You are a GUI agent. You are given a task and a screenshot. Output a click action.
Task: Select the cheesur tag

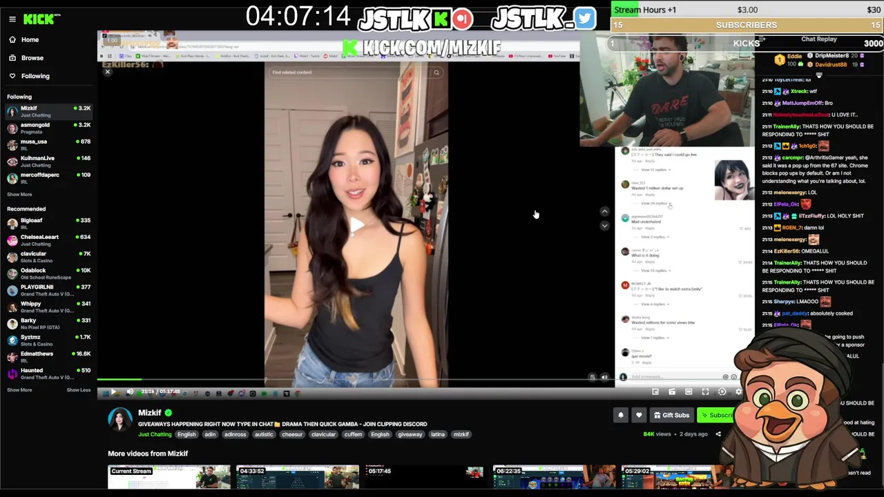292,434
